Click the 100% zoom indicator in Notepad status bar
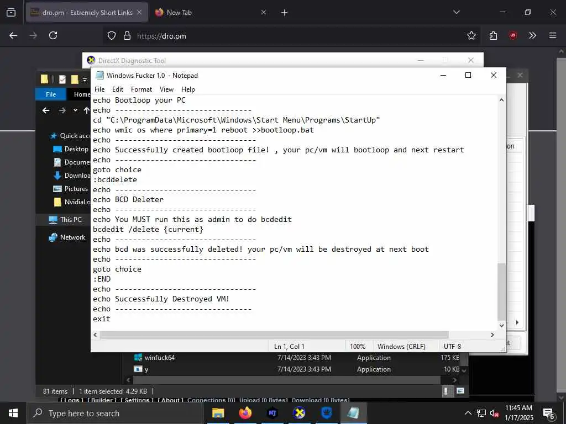The height and width of the screenshot is (424, 566). pos(358,347)
